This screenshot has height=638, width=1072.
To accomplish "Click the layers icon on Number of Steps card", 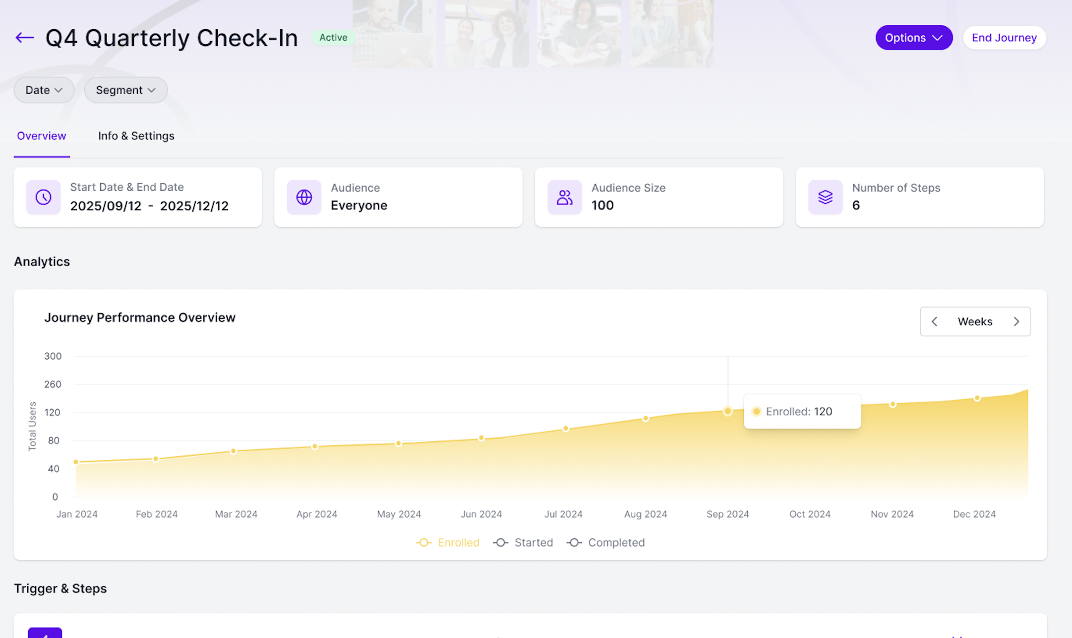I will point(826,197).
